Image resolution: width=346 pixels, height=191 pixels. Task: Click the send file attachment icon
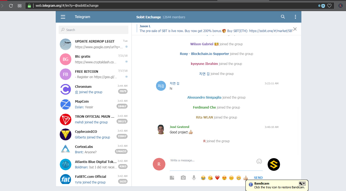tap(172, 178)
